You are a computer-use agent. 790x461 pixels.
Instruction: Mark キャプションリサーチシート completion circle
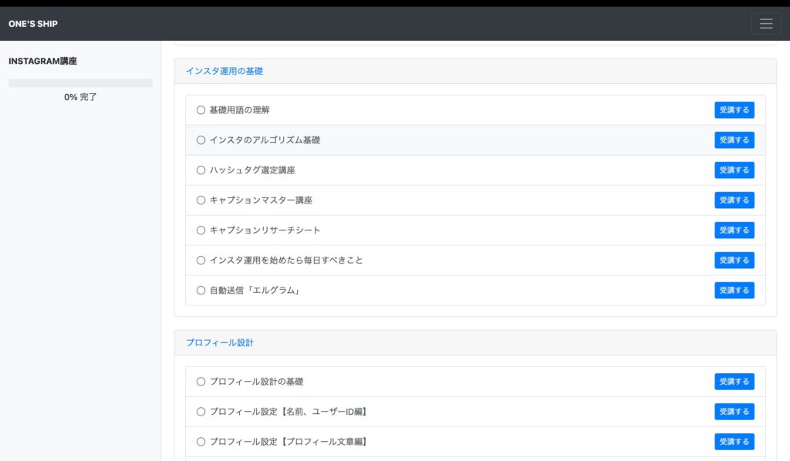coord(201,230)
